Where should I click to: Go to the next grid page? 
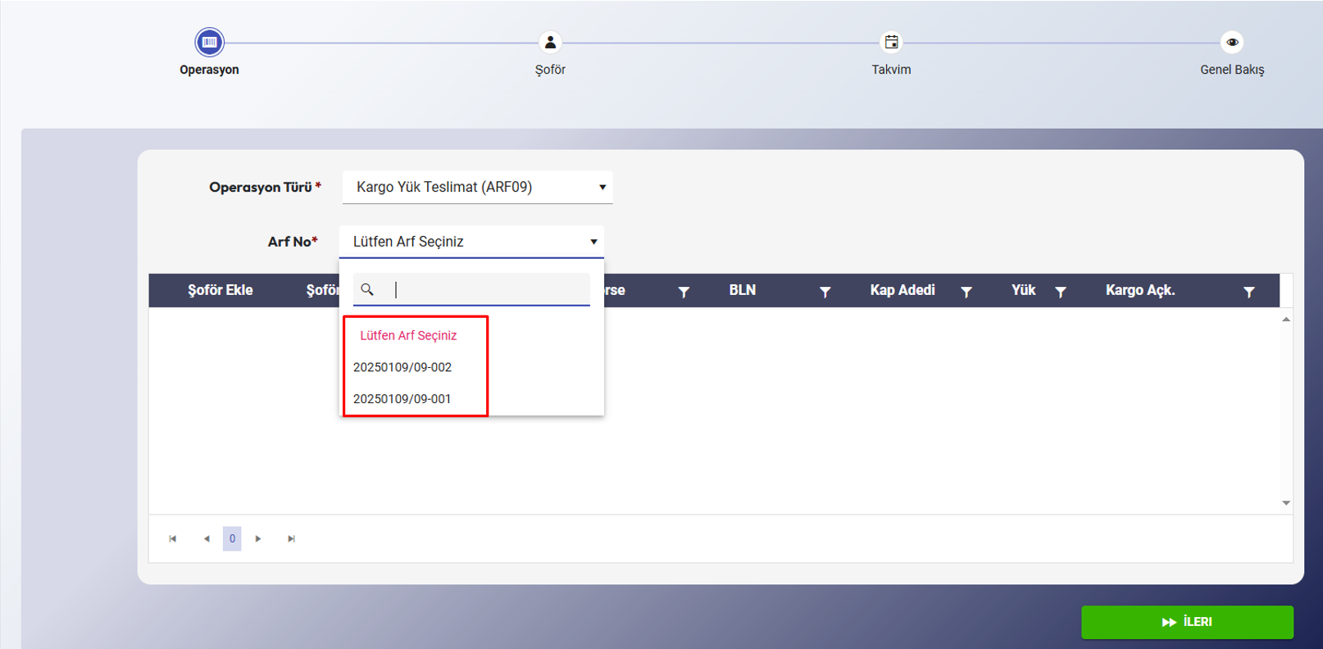click(258, 538)
